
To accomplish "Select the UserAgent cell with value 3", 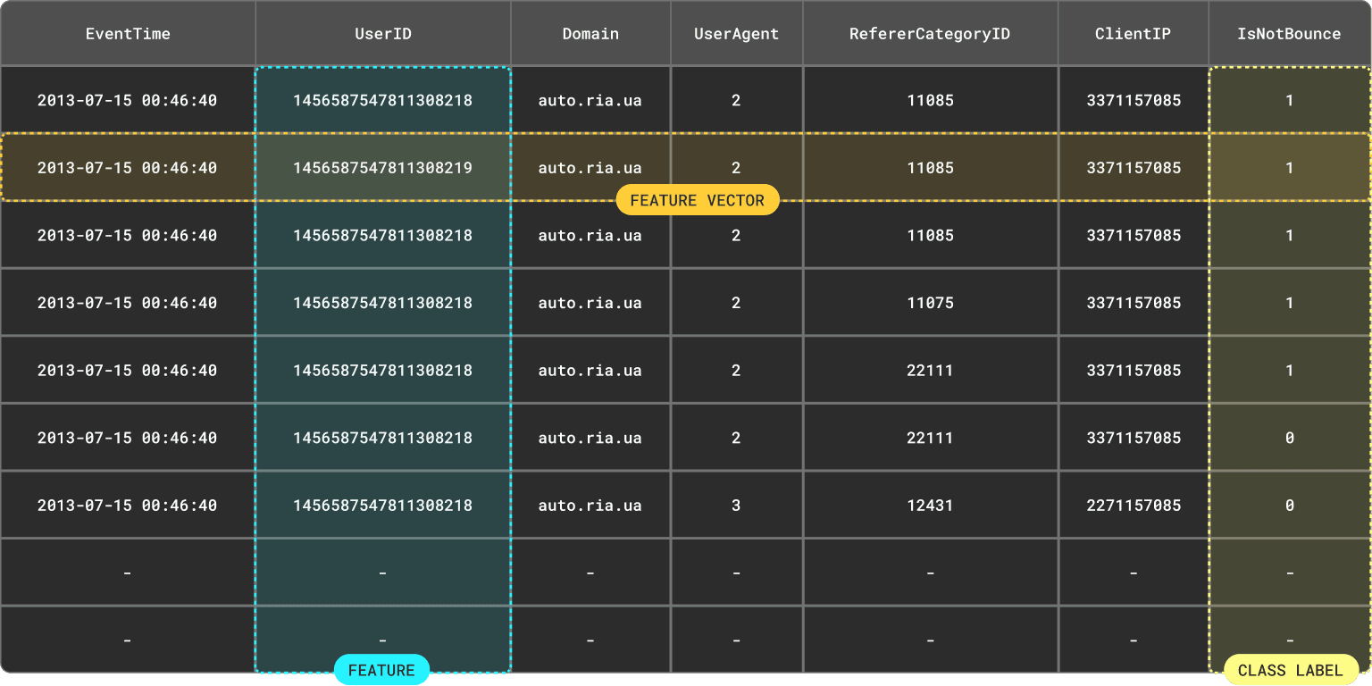I will [x=736, y=506].
